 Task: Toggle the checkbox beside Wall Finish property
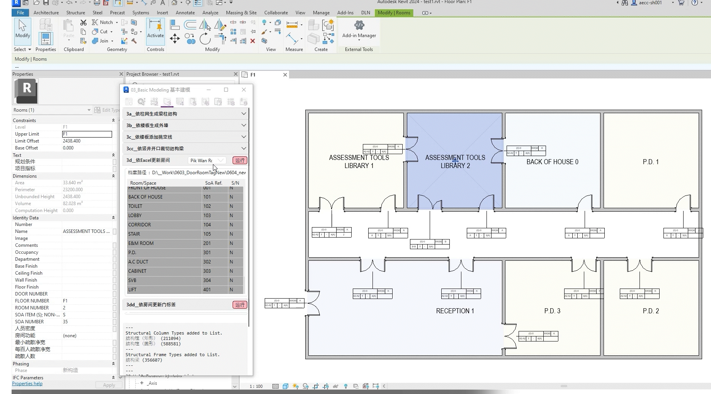pos(114,280)
